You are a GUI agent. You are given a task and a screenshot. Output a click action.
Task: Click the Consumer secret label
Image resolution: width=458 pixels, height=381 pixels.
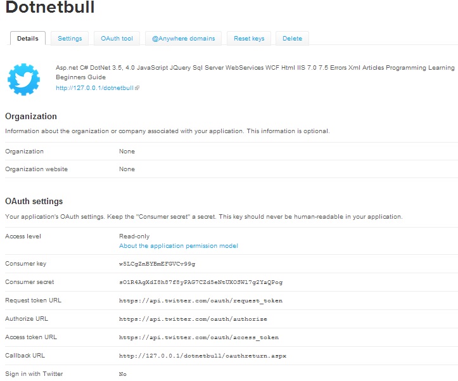30,282
